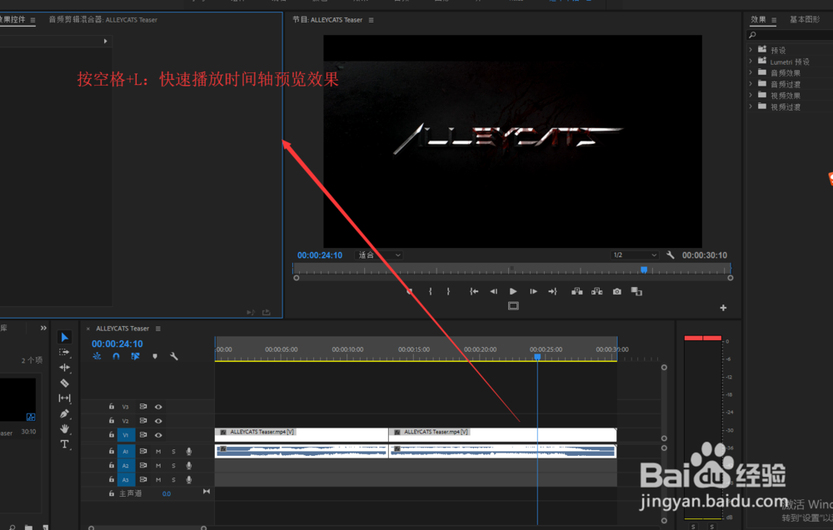
Task: Go to Out point in Program monitor
Action: pos(552,291)
